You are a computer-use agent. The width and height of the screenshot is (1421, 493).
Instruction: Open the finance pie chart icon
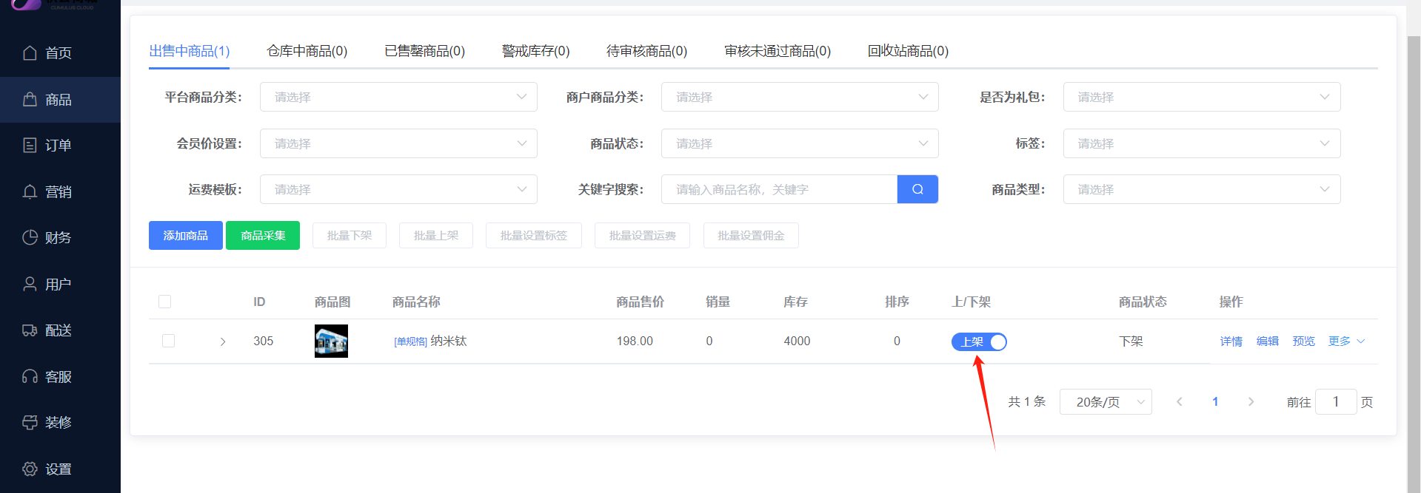click(30, 238)
